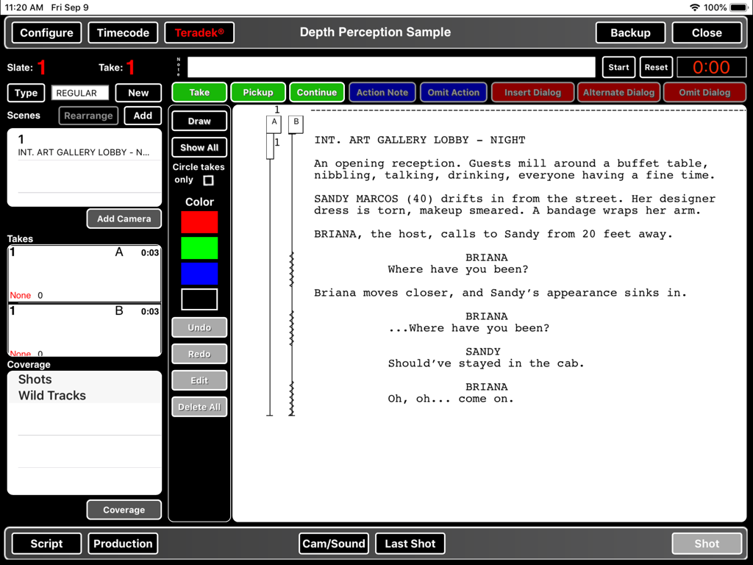Viewport: 753px width, 565px height.
Task: Switch to the Production tab
Action: tap(123, 544)
